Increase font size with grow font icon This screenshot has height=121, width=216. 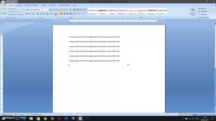pos(51,10)
